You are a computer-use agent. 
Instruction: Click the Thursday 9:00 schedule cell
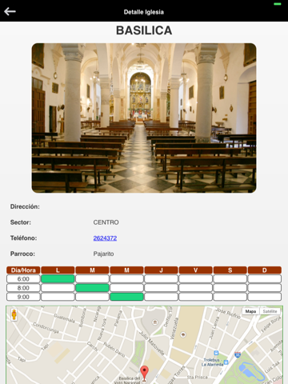[161, 297]
